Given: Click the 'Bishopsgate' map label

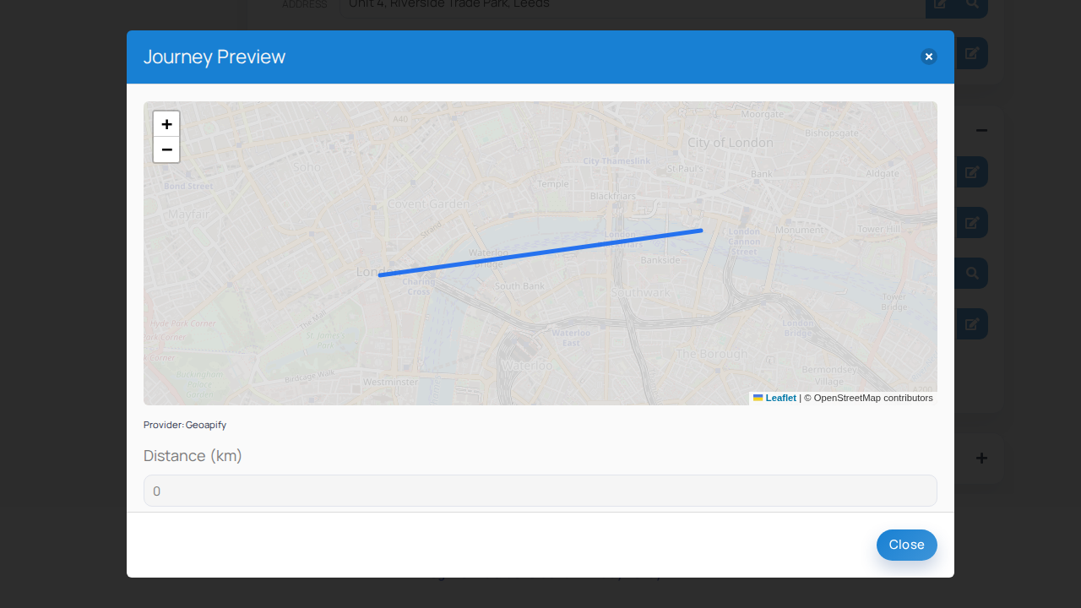Looking at the screenshot, I should (x=831, y=133).
